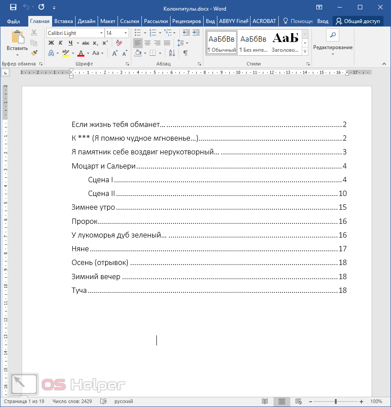Decrease paragraph indent
The width and height of the screenshot is (391, 407).
coord(186,33)
